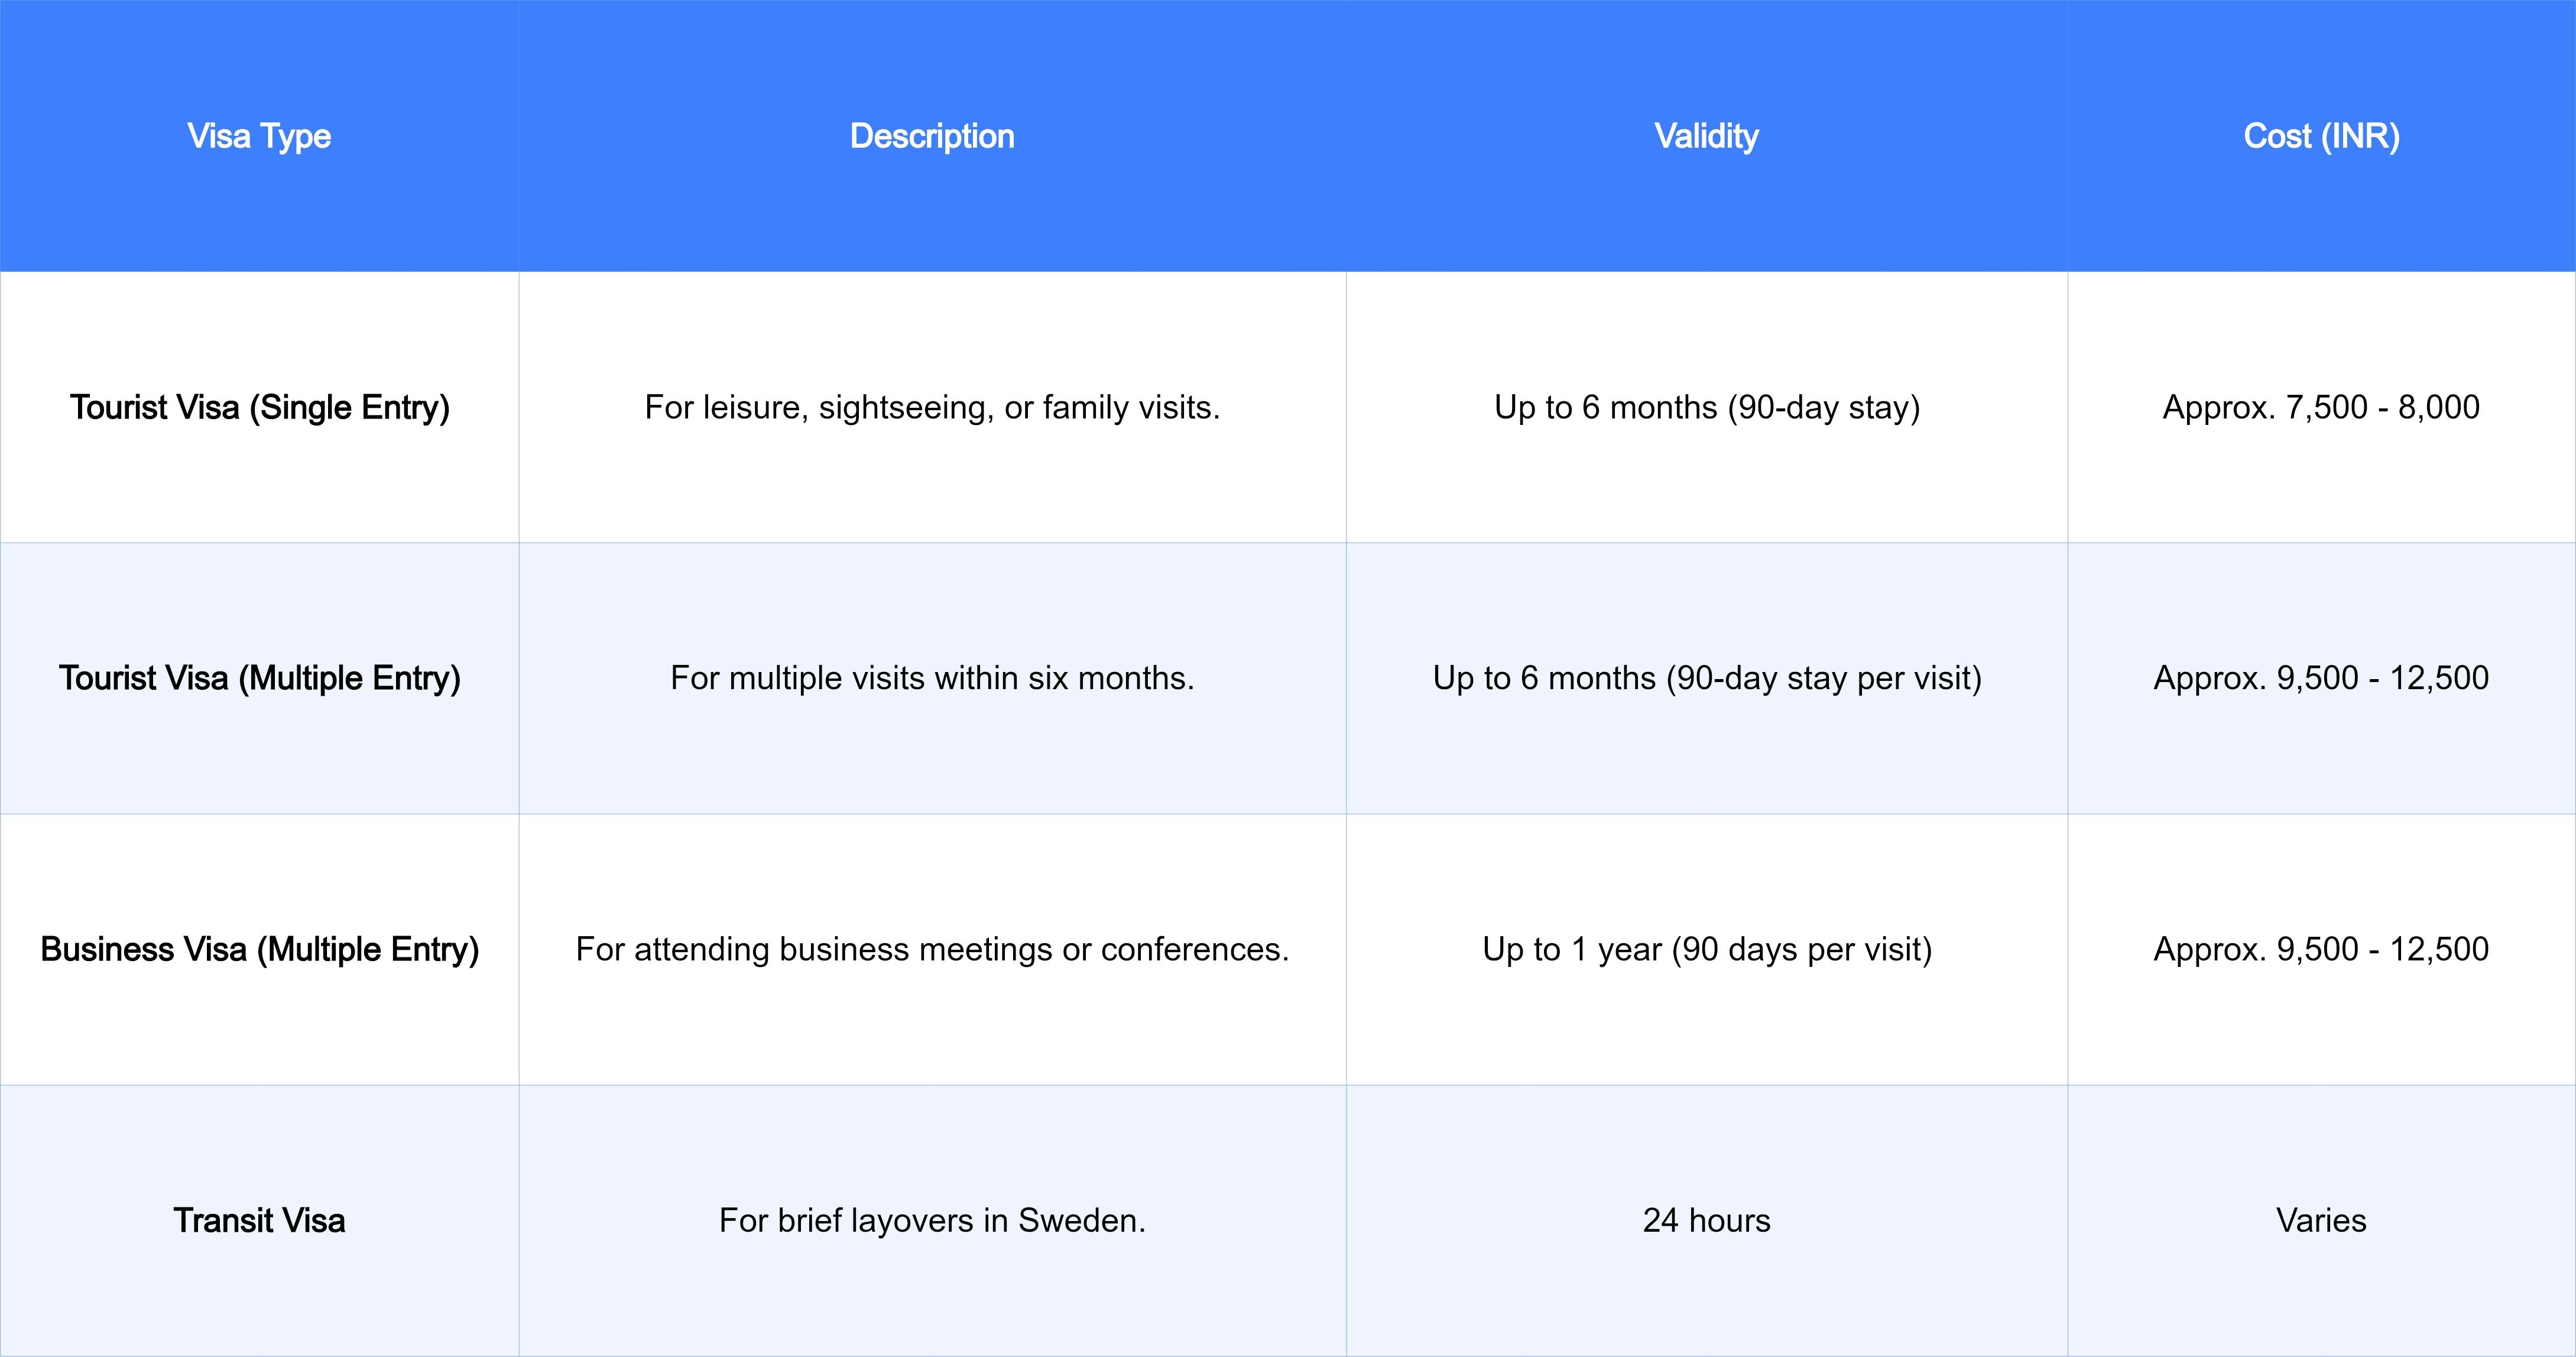Select the Tourist Visa (Single Entry) cell
Screen dimensions: 2576x1357
(x=259, y=407)
